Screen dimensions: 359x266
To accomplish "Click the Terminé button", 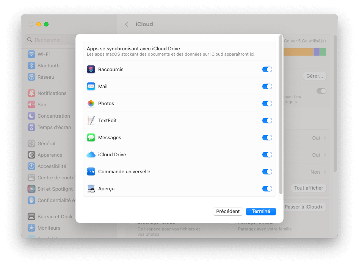I will tap(261, 212).
